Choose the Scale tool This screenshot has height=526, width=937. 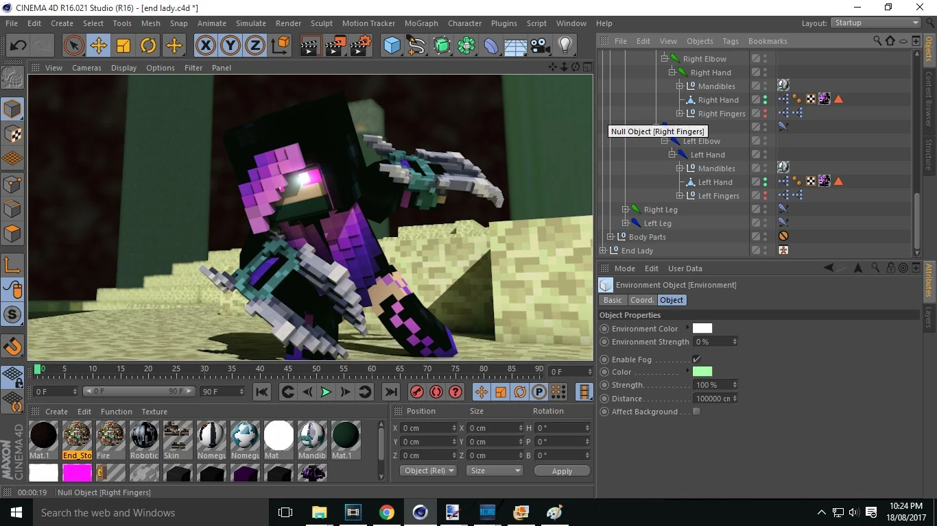point(123,46)
